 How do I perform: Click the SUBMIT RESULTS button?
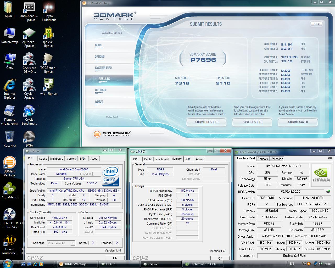pos(207,122)
